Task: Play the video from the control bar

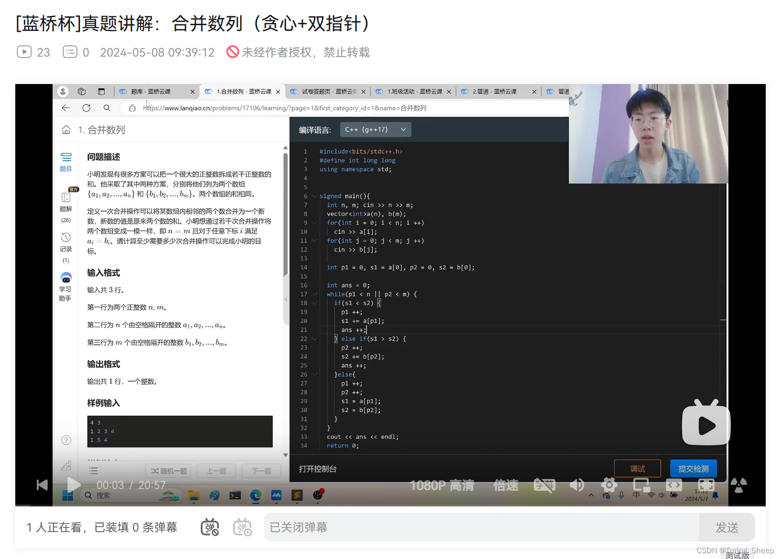Action: pos(73,484)
